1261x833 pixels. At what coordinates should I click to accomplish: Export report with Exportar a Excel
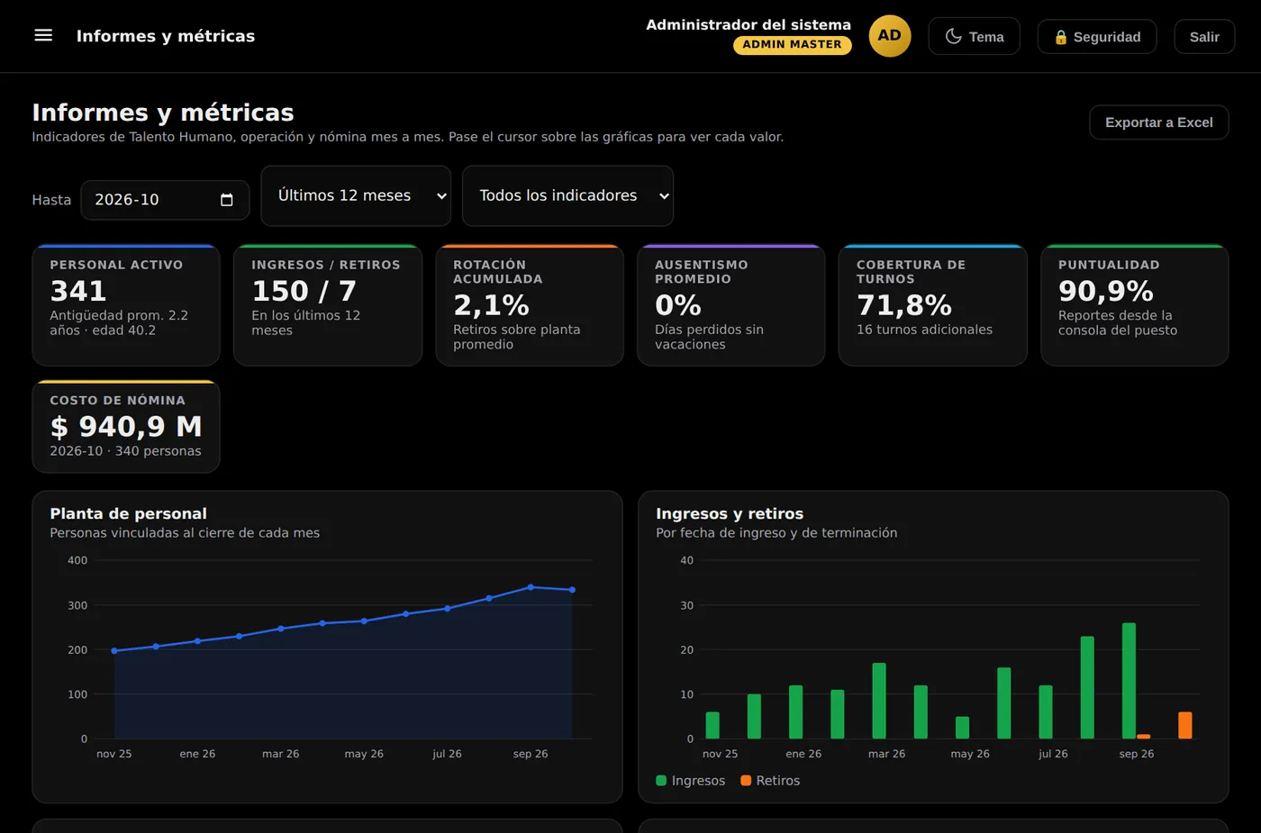[x=1159, y=122]
